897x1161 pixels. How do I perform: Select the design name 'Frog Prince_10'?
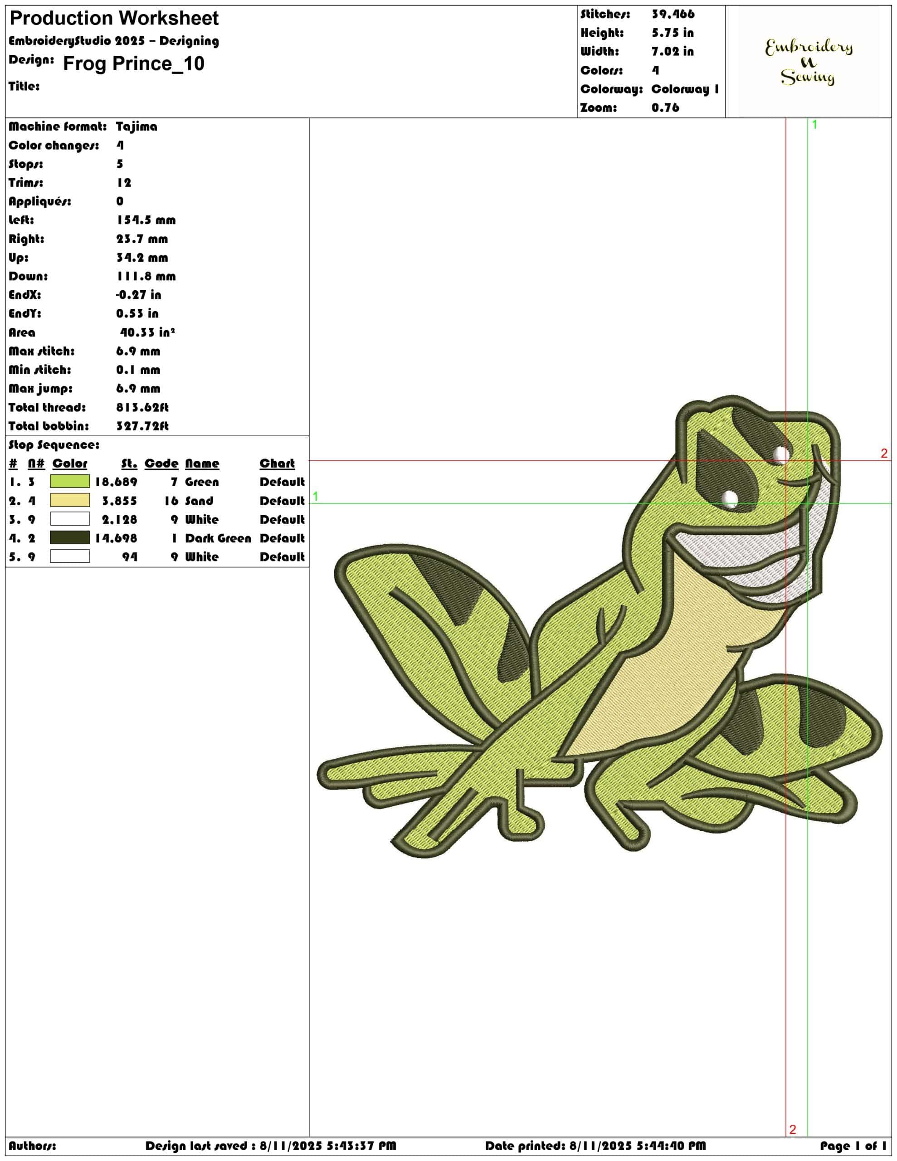[x=133, y=64]
